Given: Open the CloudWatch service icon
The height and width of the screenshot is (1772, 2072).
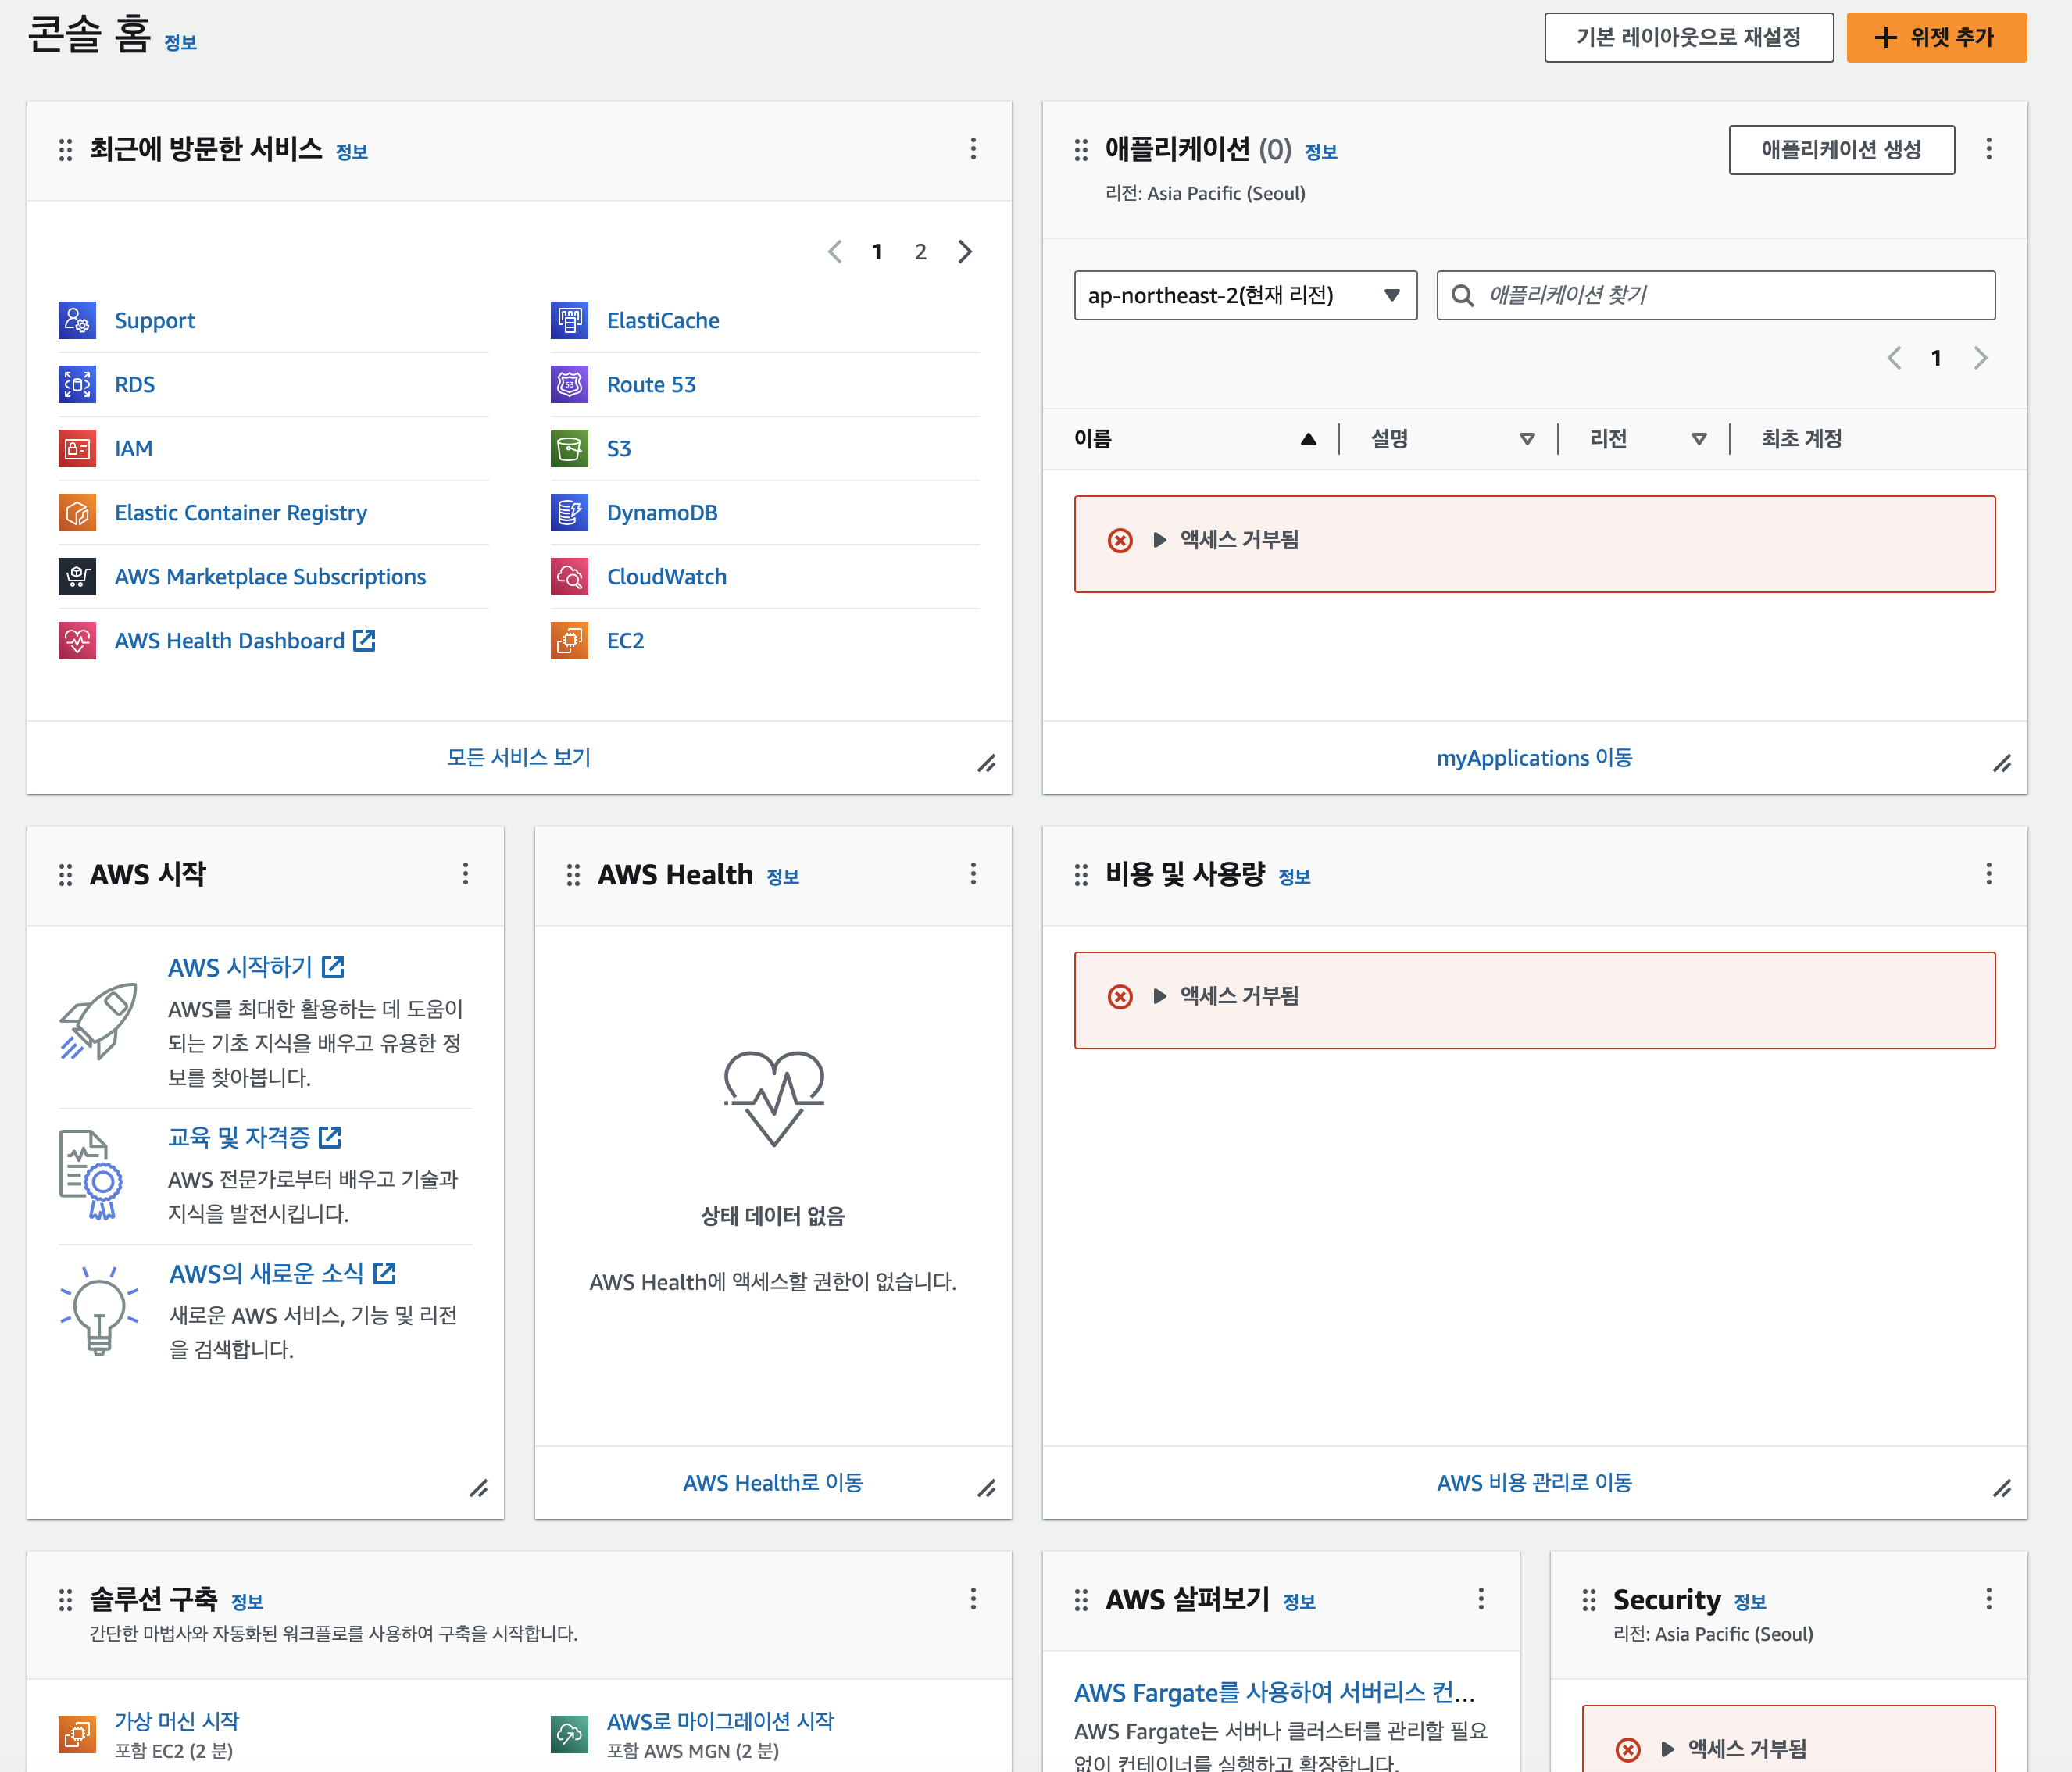Looking at the screenshot, I should (x=569, y=576).
